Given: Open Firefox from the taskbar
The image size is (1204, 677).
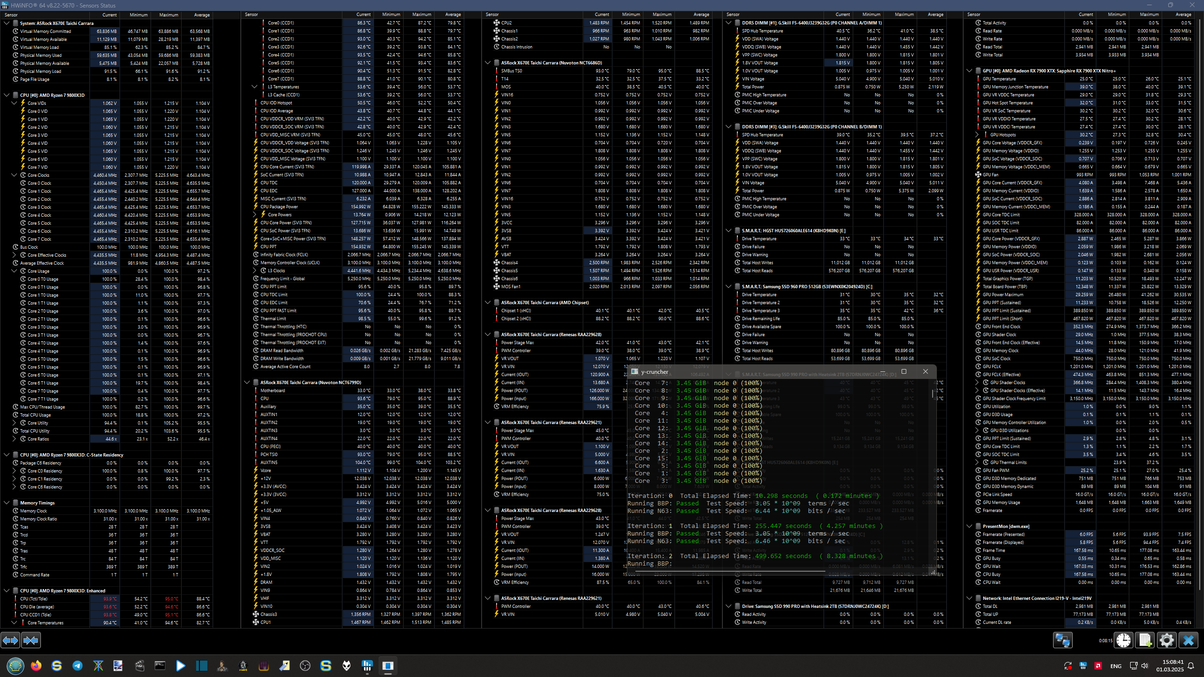Looking at the screenshot, I should point(36,666).
